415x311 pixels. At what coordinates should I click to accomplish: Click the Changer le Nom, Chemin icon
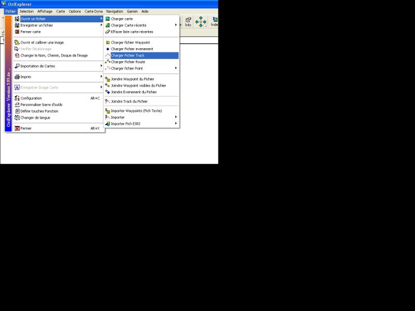[17, 55]
